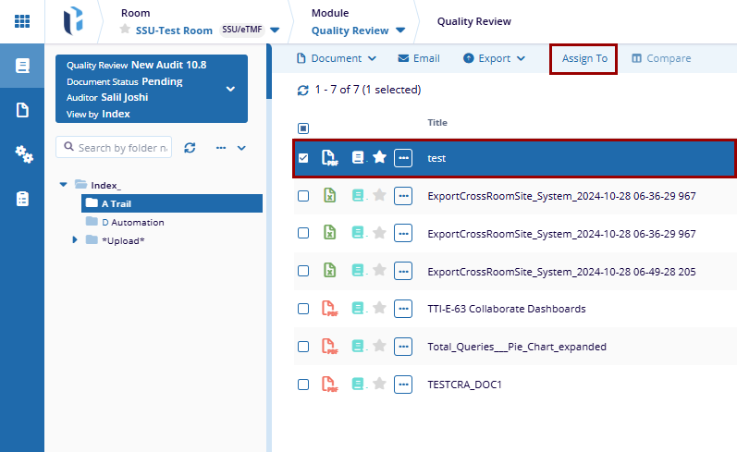Collapse the Quality Review audit info panel
The image size is (737, 452).
tap(230, 89)
